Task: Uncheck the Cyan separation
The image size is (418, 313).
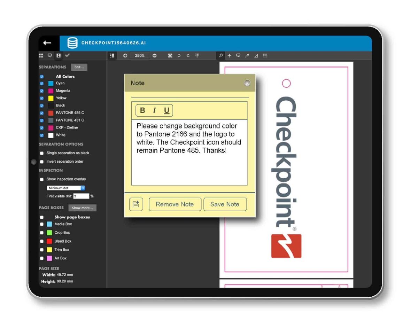Action: pos(42,84)
